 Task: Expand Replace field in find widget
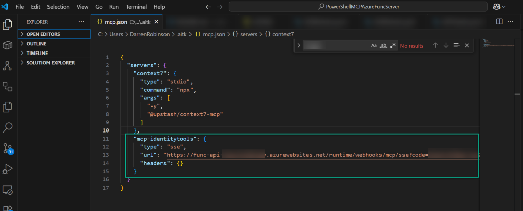point(298,45)
